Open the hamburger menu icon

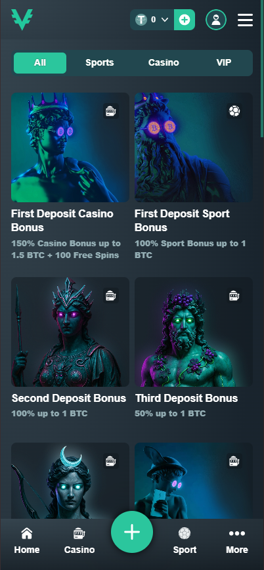245,20
